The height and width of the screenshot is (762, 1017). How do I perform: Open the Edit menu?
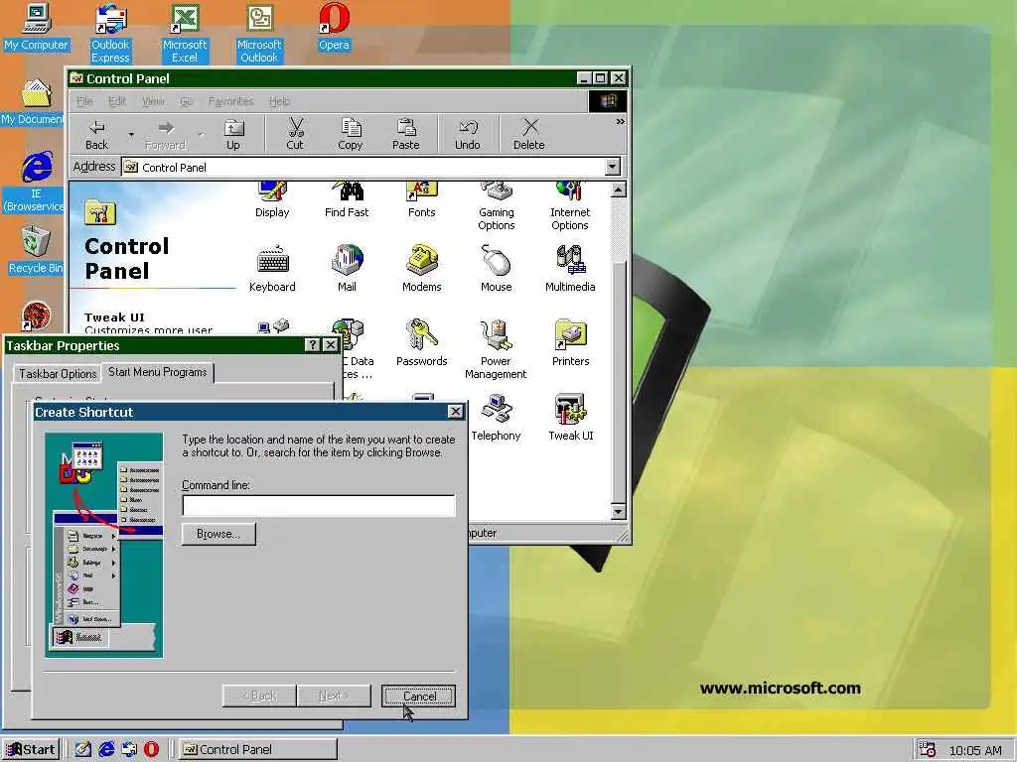[x=117, y=101]
